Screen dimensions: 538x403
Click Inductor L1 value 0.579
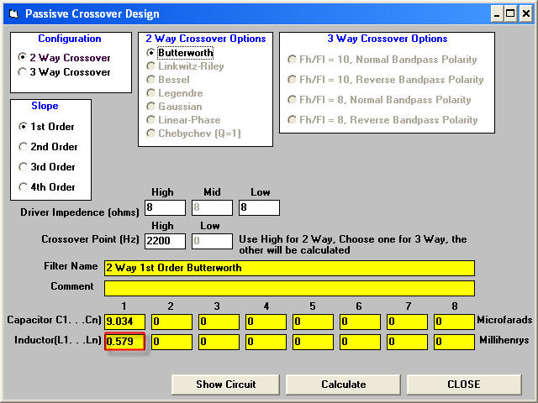click(x=125, y=342)
